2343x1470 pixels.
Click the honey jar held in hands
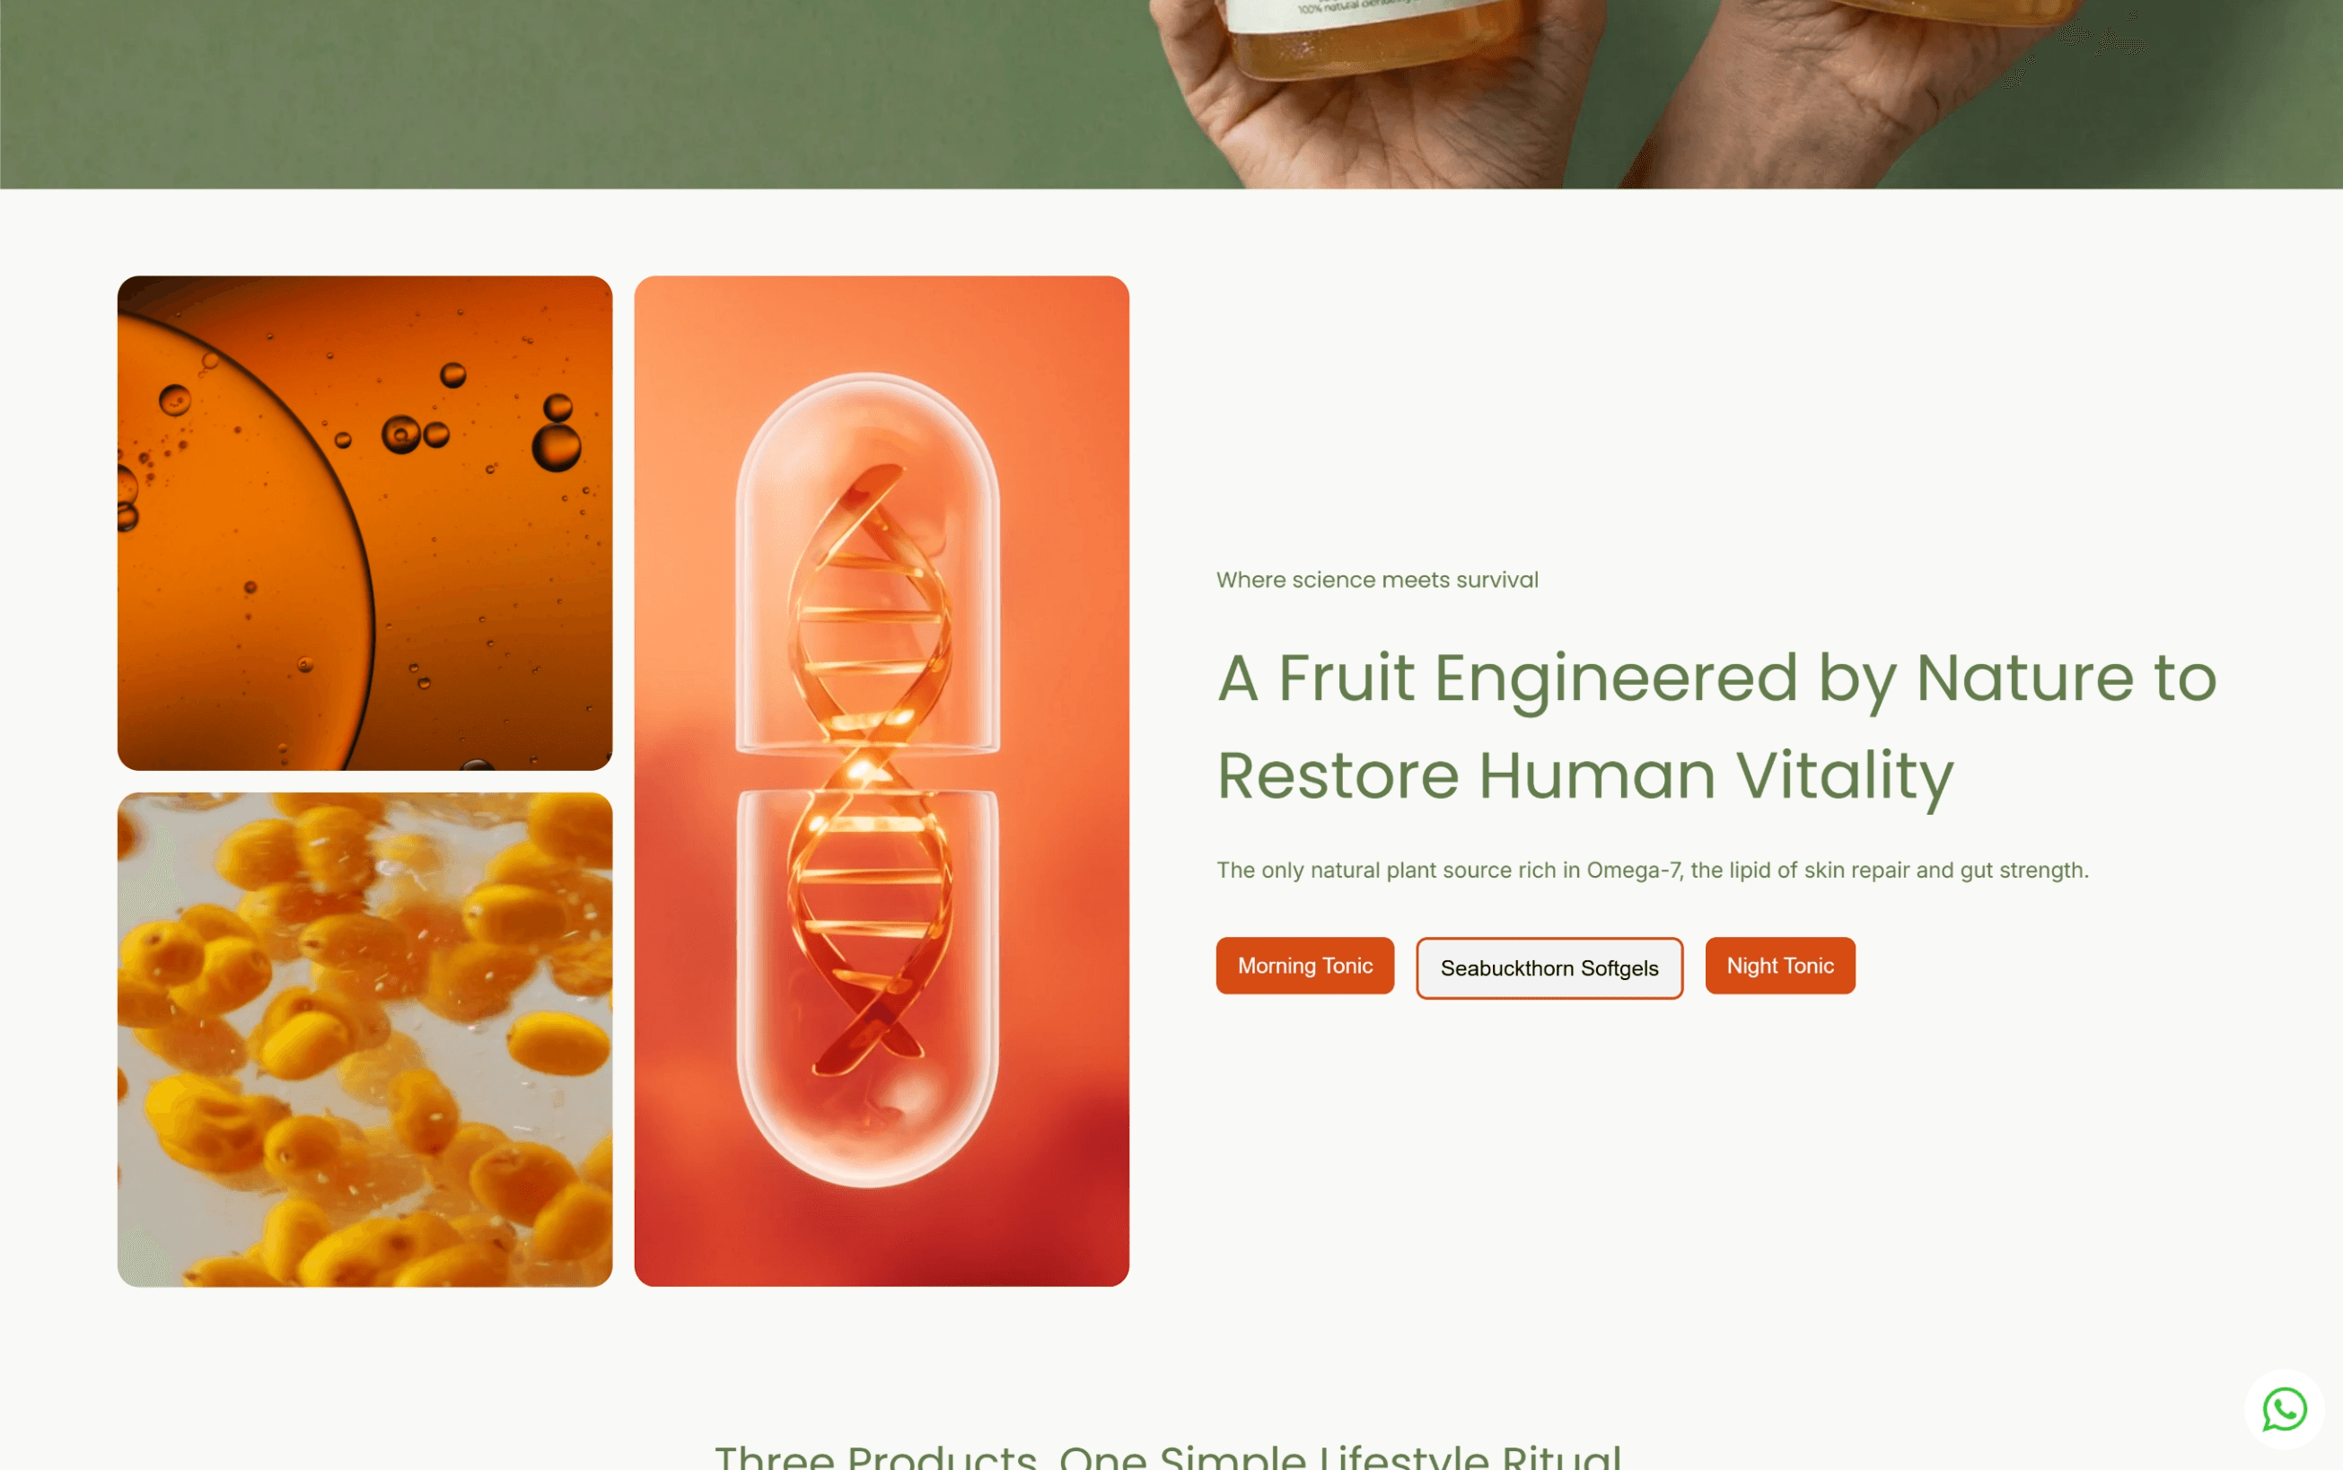1371,34
